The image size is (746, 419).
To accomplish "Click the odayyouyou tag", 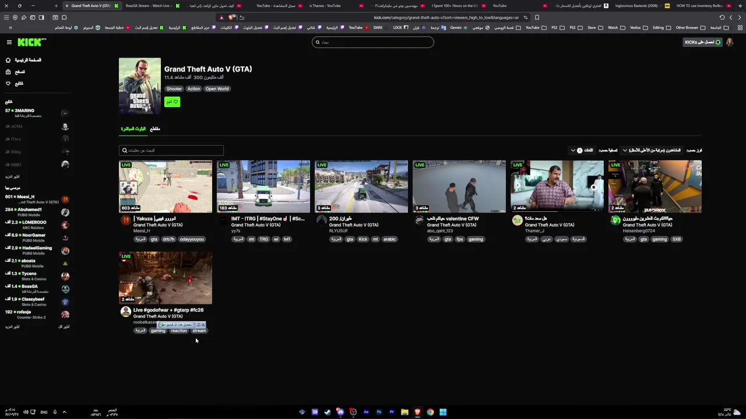I will 192,239.
